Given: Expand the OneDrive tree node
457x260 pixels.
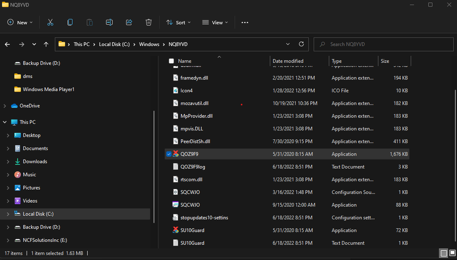Looking at the screenshot, I should pos(5,106).
